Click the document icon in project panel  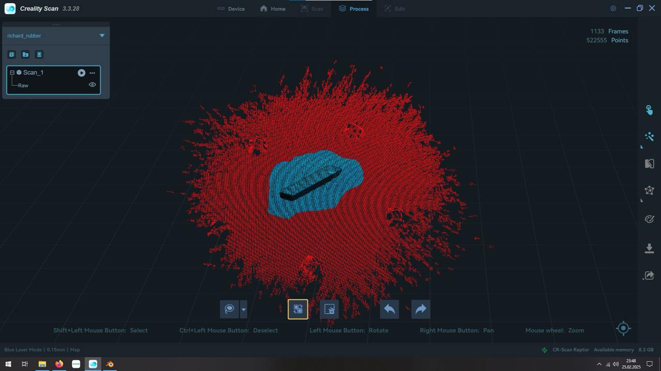click(x=39, y=55)
